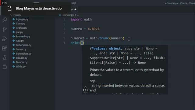Click the Python icon beside Truncar.py in explorer
The height and width of the screenshot is (110, 195).
tap(13, 62)
